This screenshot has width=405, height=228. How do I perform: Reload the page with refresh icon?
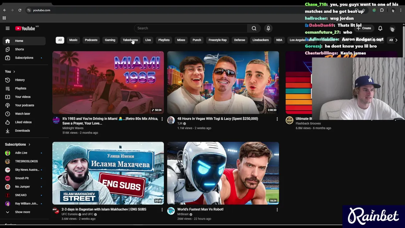pos(20,10)
